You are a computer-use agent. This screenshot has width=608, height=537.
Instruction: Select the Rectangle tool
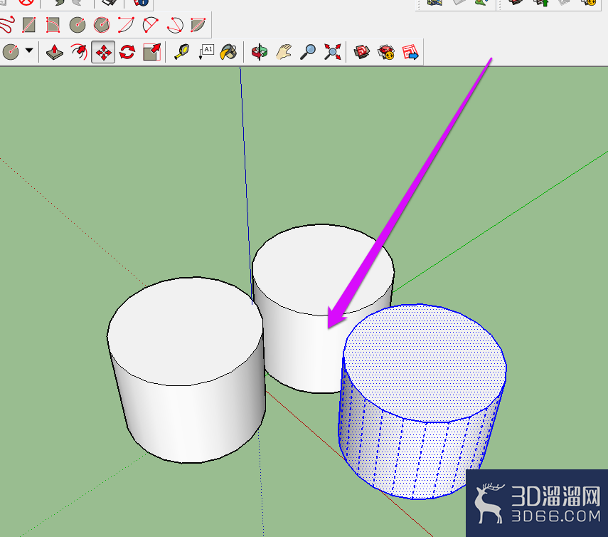tap(28, 25)
